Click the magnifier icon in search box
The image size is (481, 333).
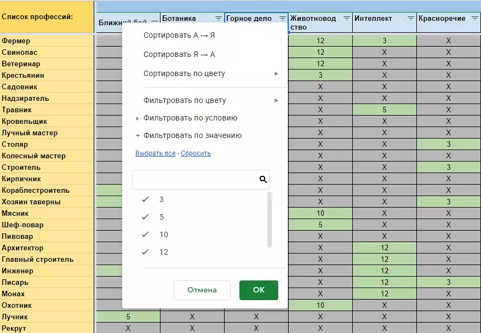click(x=263, y=180)
